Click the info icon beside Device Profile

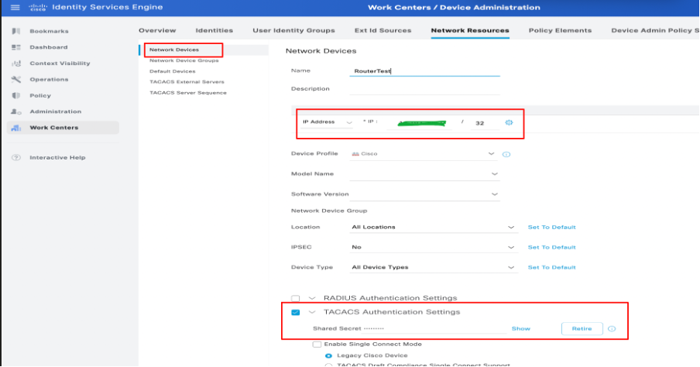506,155
